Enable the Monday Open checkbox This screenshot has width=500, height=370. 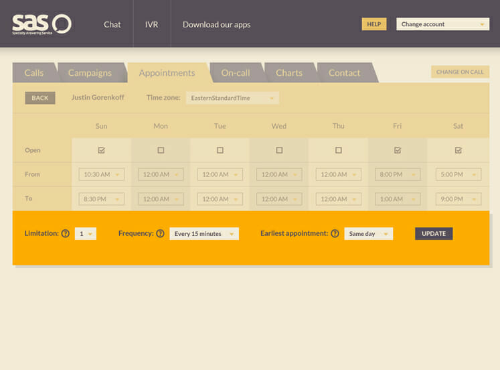pos(161,150)
